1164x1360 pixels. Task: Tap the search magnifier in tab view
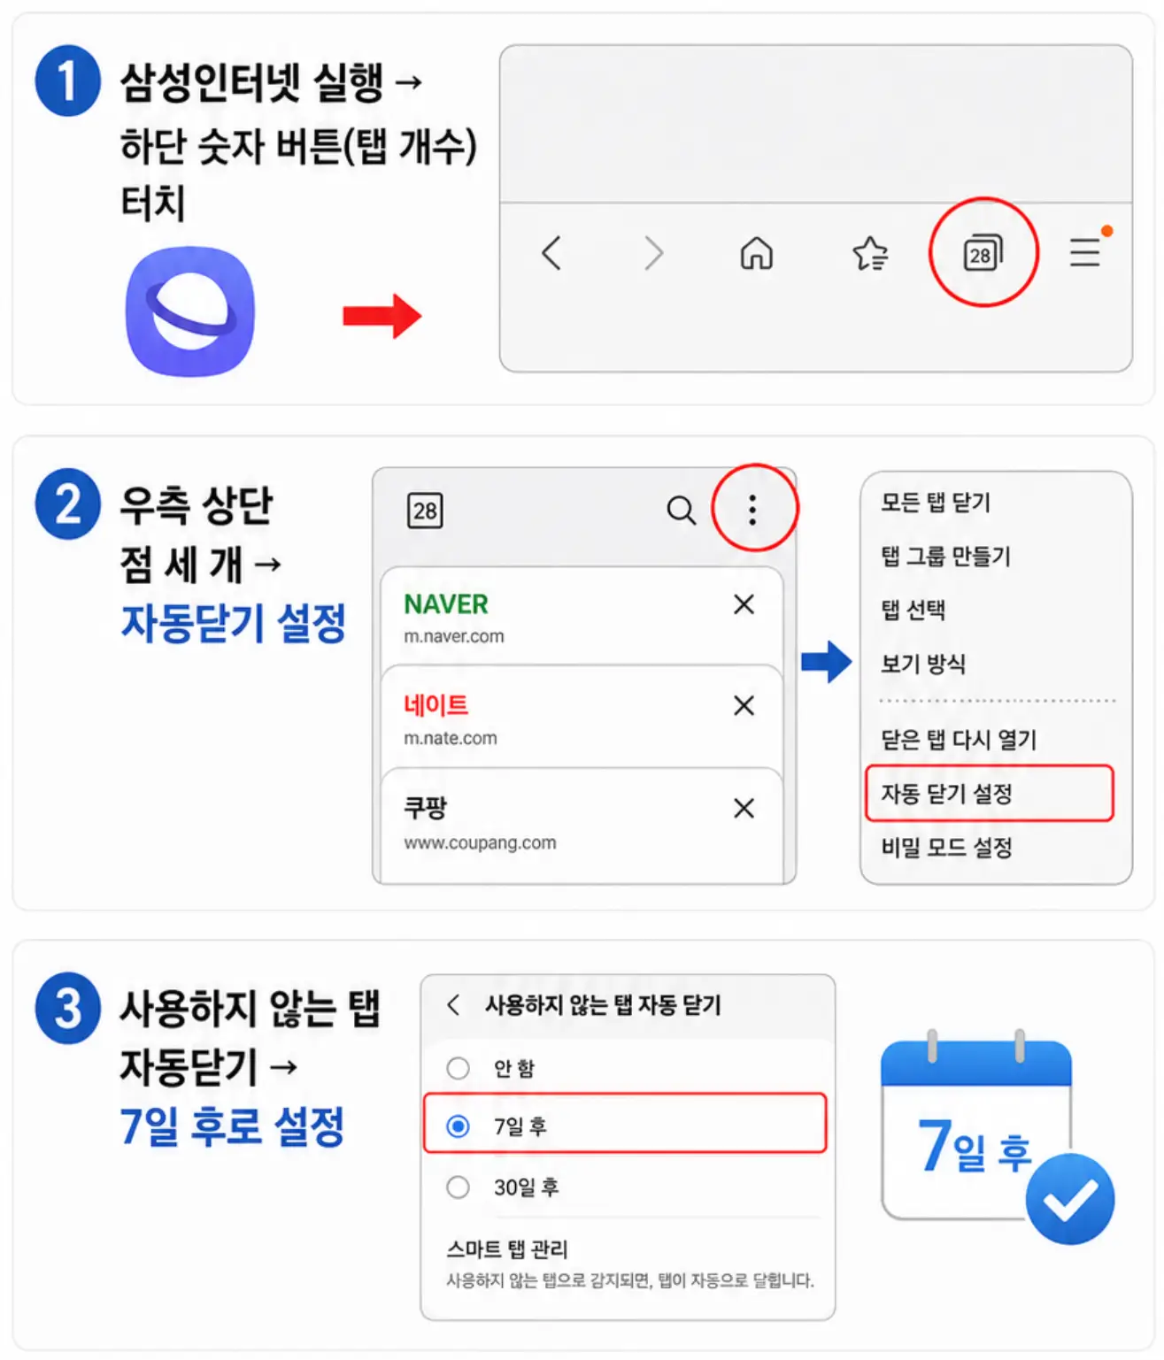click(x=681, y=510)
